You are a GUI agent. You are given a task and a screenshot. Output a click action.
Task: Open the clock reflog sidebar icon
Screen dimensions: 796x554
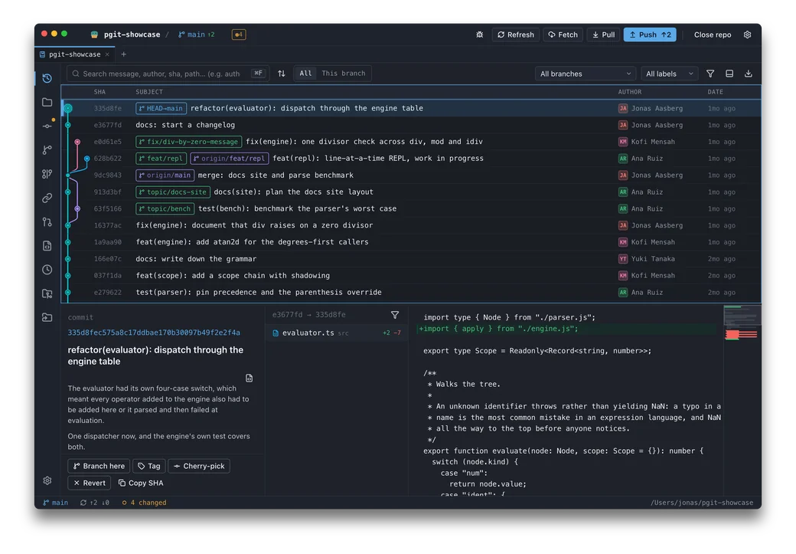tap(47, 270)
